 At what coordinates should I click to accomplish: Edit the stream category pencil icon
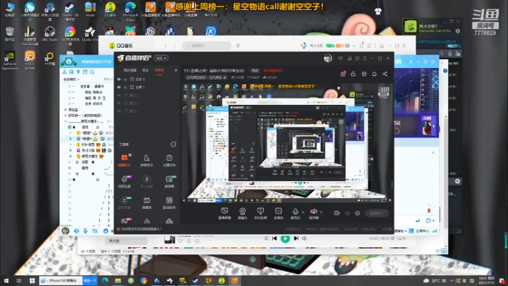(225, 78)
